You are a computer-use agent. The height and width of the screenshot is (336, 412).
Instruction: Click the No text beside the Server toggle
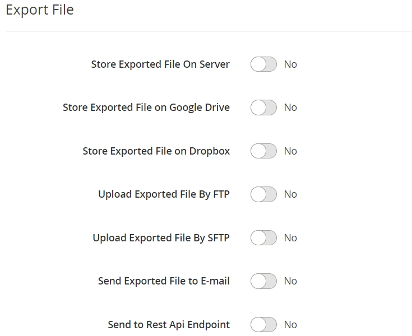coord(290,64)
